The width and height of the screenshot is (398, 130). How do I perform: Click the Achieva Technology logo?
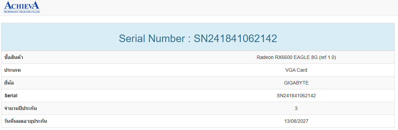pyautogui.click(x=22, y=7)
